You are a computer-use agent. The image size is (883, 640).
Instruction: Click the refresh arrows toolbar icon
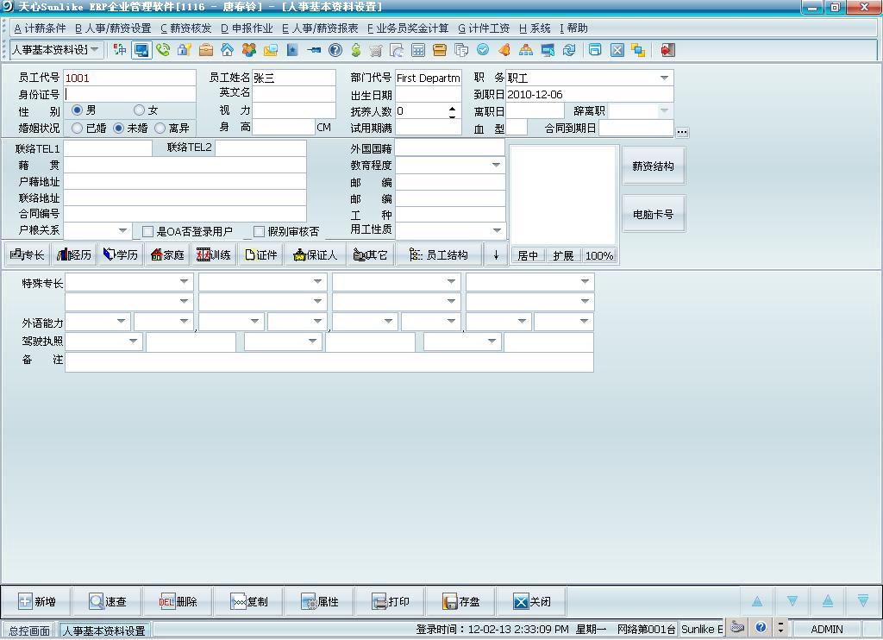coord(569,50)
